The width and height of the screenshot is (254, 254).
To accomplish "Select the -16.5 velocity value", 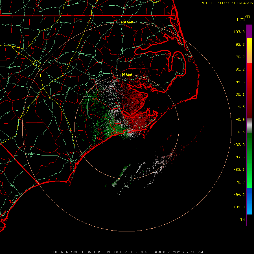I will tap(239, 132).
